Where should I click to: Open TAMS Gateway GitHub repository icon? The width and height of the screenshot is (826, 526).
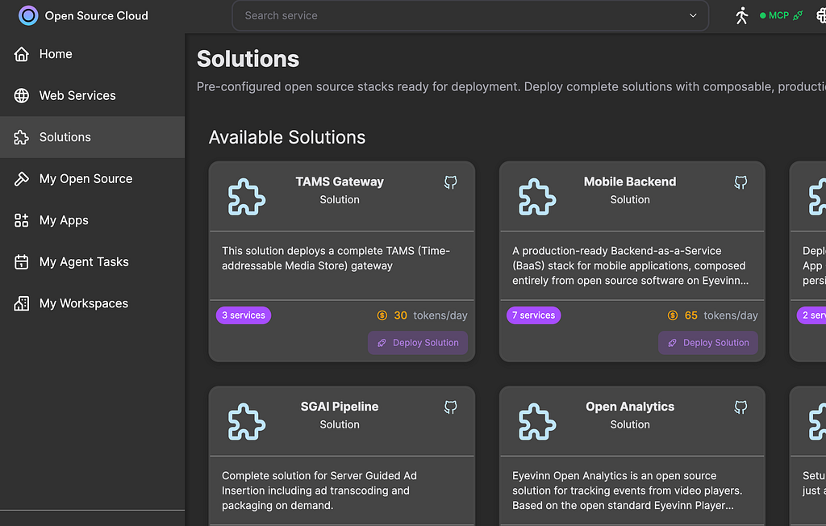pos(450,182)
